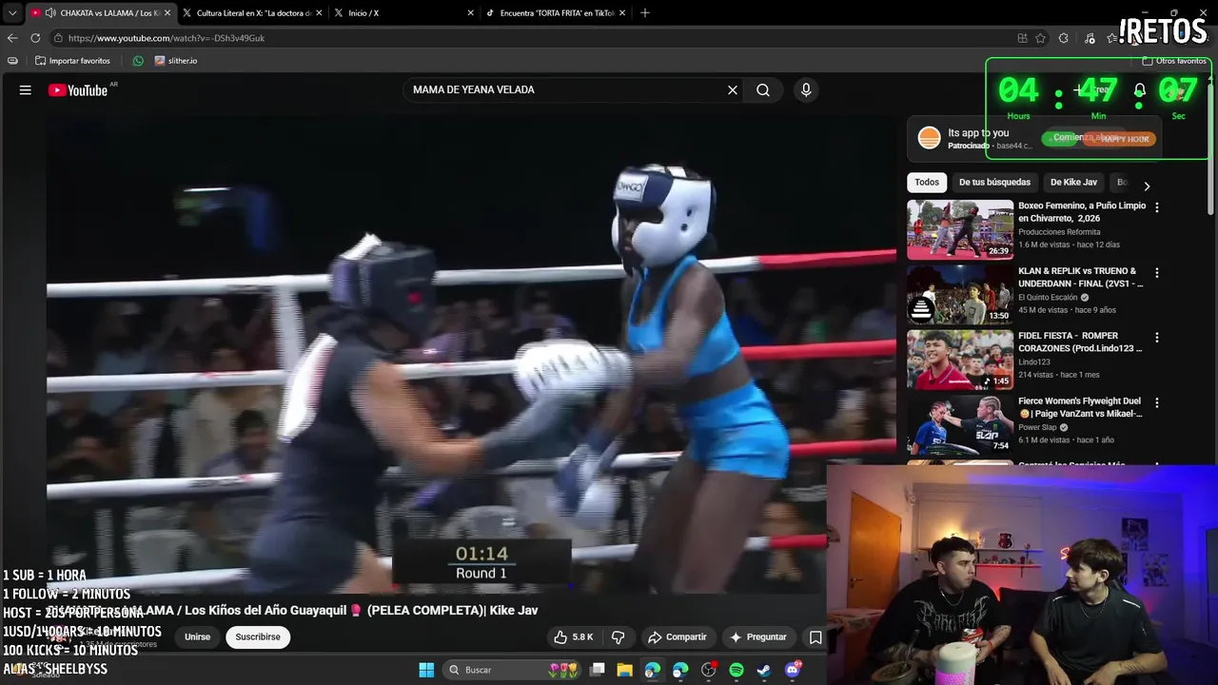Open Discord from taskbar
The height and width of the screenshot is (685, 1218).
pos(792,670)
